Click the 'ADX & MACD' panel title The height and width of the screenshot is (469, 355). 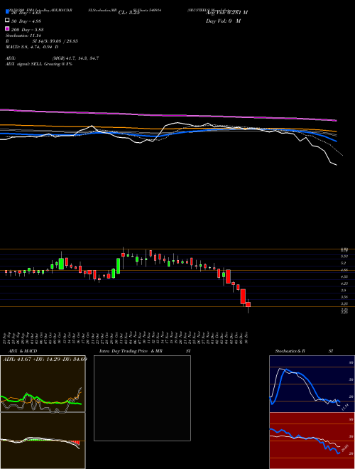click(23, 351)
